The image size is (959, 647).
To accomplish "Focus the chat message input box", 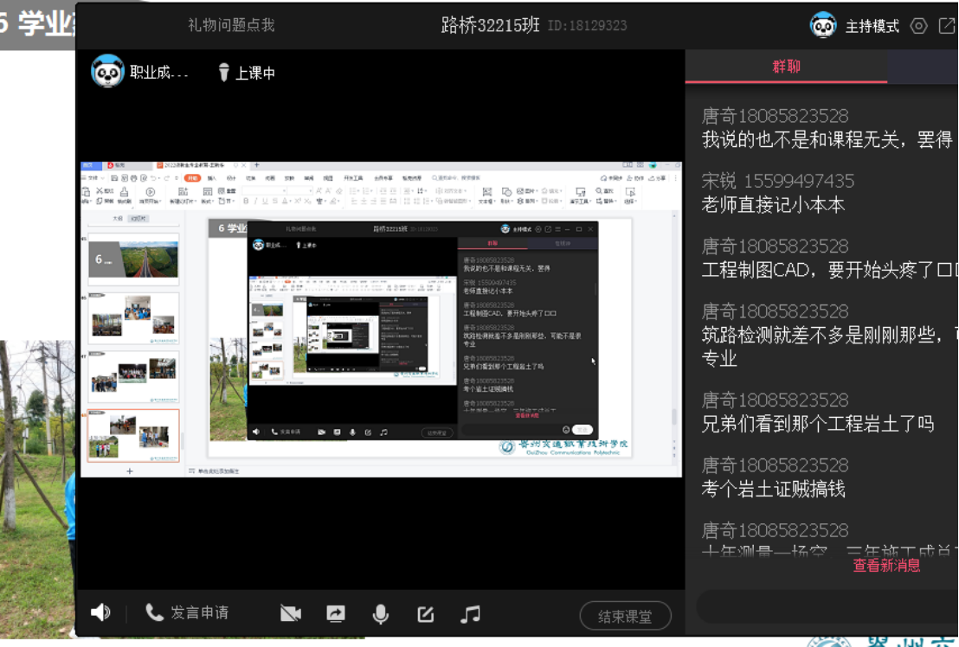I will [822, 607].
